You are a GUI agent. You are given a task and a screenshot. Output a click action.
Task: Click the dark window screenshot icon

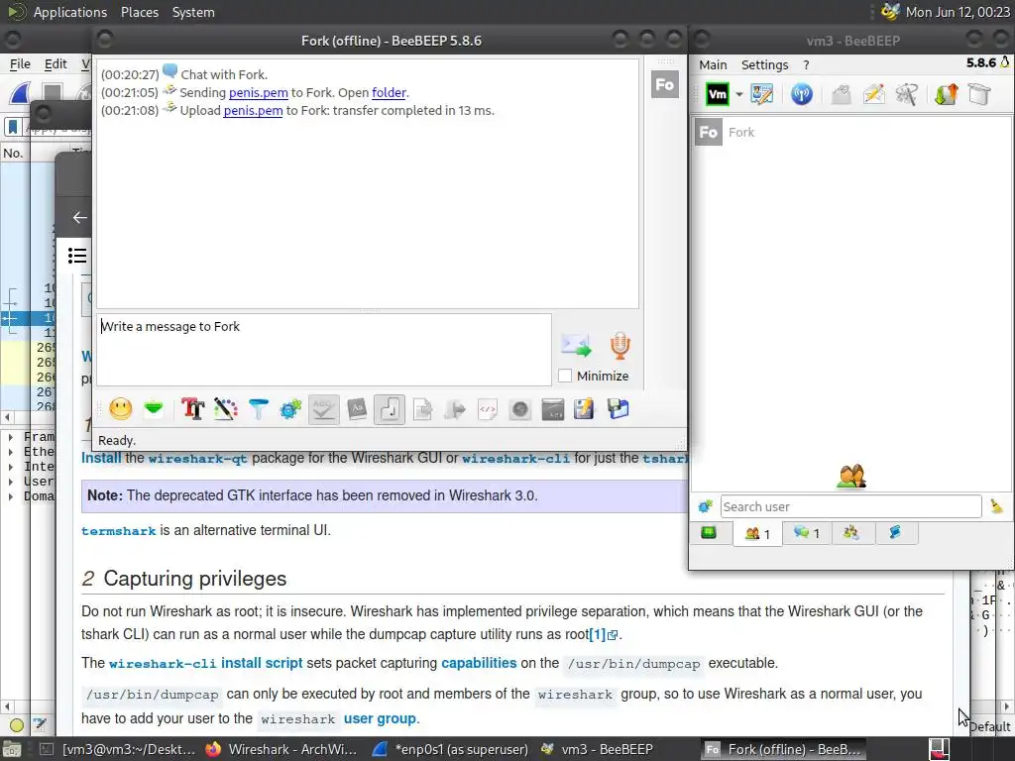(553, 409)
